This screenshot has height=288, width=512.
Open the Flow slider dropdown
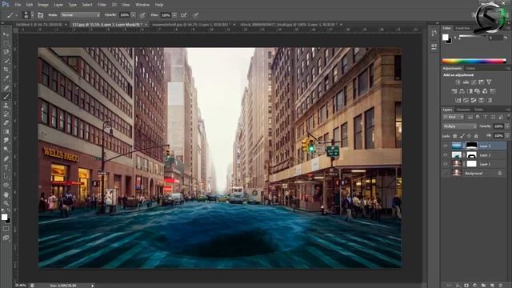[174, 15]
